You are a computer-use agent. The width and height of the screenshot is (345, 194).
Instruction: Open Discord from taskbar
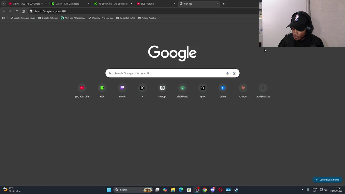point(213,190)
